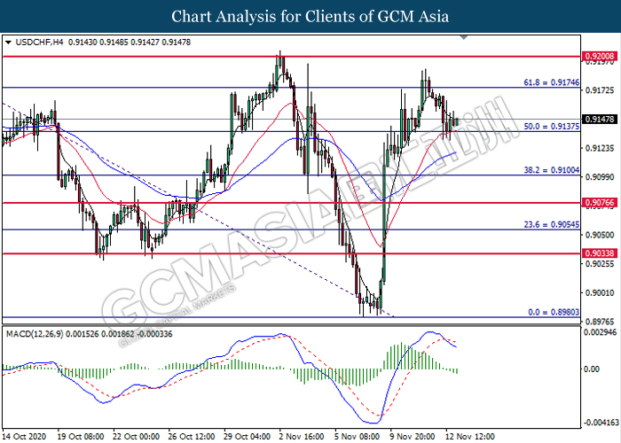Click the 22 Oct 00:00 time label
Viewport: 621px width, 443px height.
(x=136, y=437)
